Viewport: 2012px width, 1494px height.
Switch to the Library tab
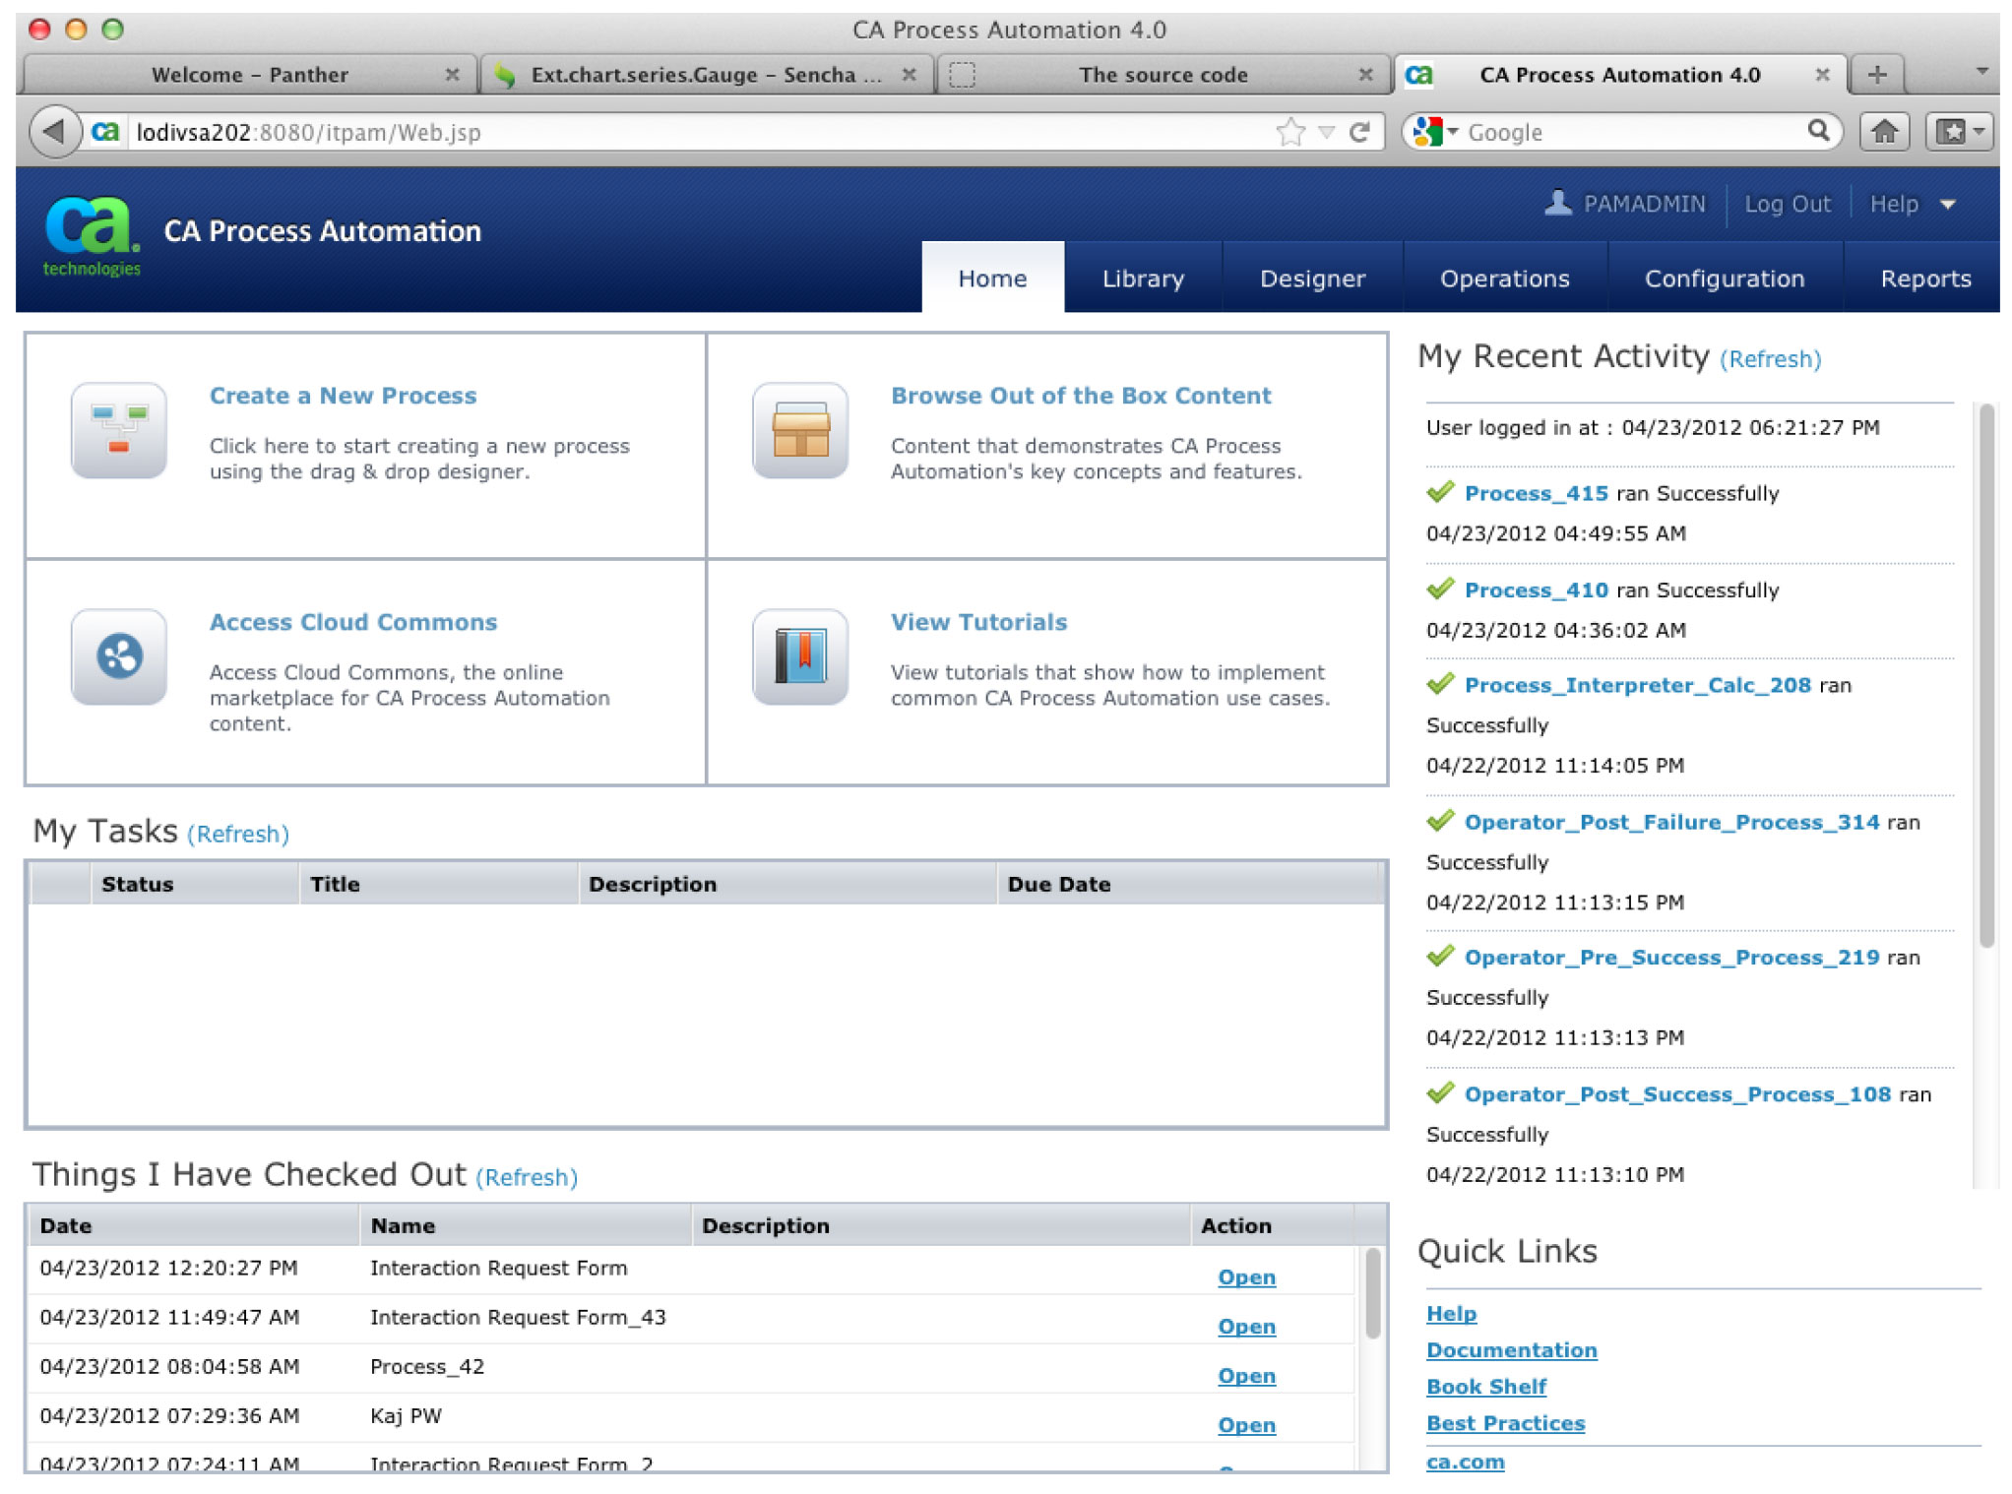(1143, 279)
